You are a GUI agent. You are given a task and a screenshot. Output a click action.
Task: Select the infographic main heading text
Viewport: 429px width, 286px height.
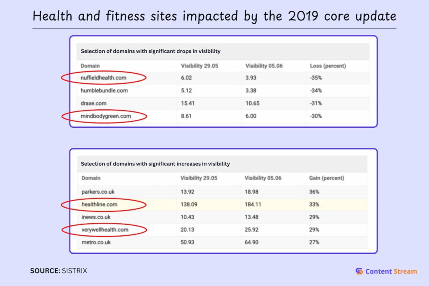point(214,16)
